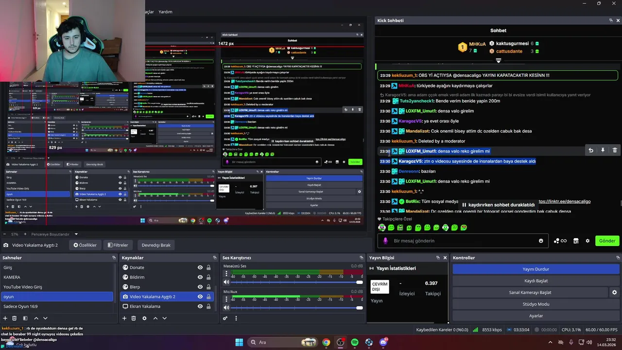The height and width of the screenshot is (350, 622).
Task: Click Devredışı Bırak button
Action: coord(156,245)
